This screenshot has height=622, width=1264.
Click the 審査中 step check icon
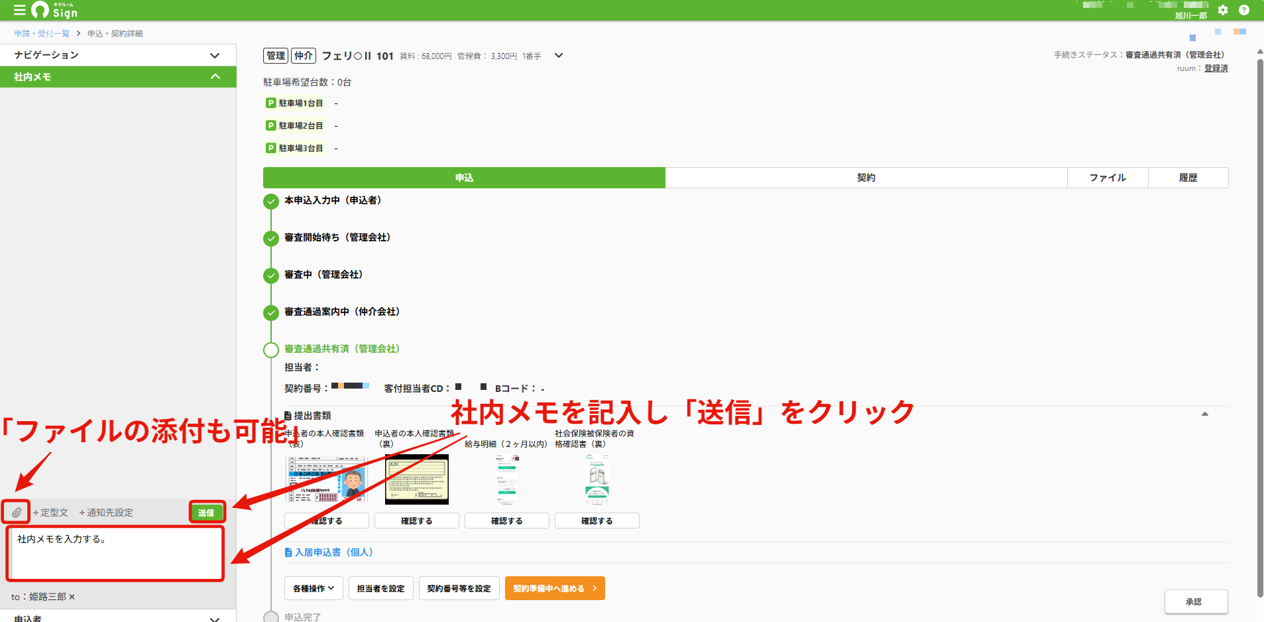coord(271,275)
